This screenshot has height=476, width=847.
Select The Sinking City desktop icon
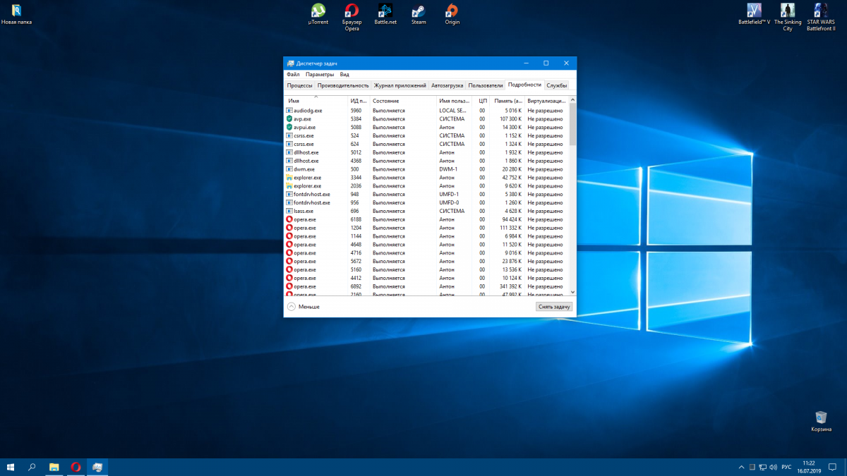(x=788, y=11)
